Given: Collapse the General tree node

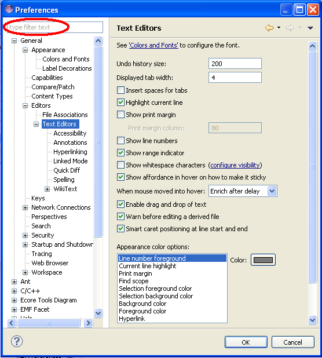Looking at the screenshot, I should pos(14,41).
